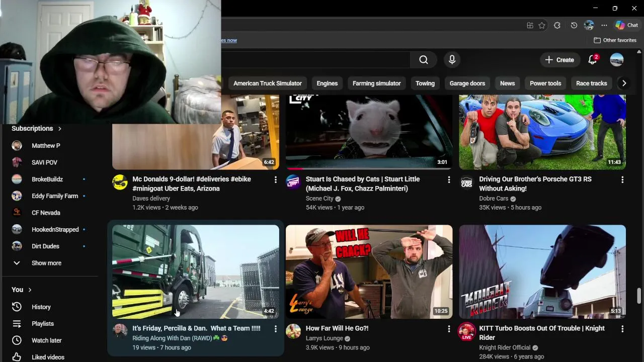This screenshot has width=644, height=362.
Task: Open Will He Crack video thumbnail
Action: click(369, 271)
